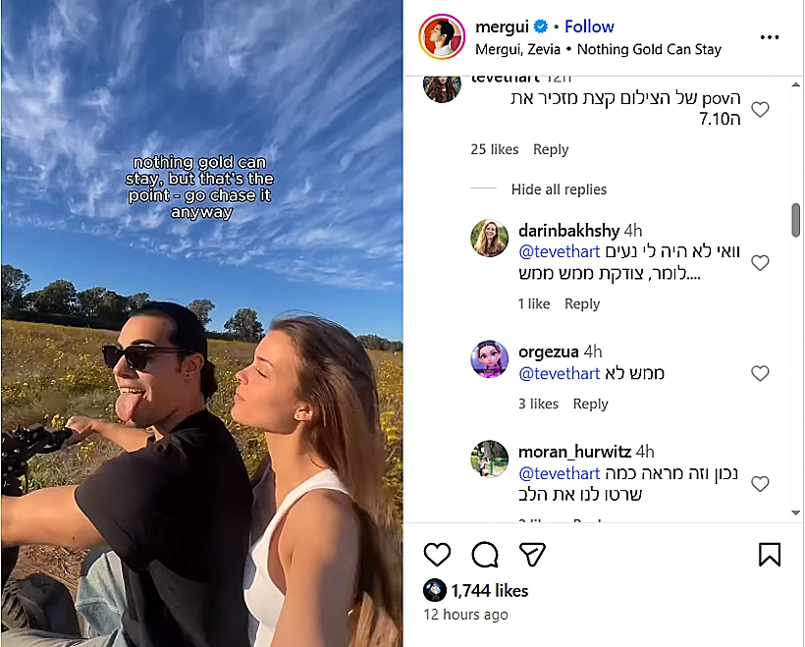Image resolution: width=805 pixels, height=647 pixels.
Task: Open the Nothing Gold Can Stay audio link
Action: click(x=649, y=49)
